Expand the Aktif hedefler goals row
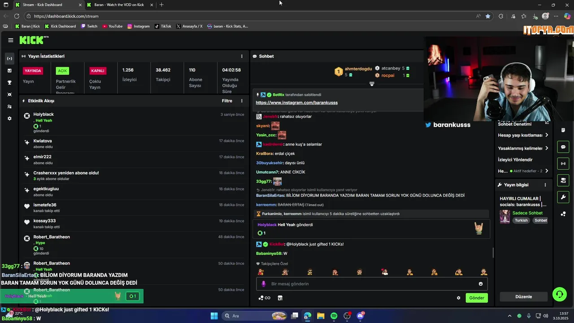The image size is (574, 323). 523,171
